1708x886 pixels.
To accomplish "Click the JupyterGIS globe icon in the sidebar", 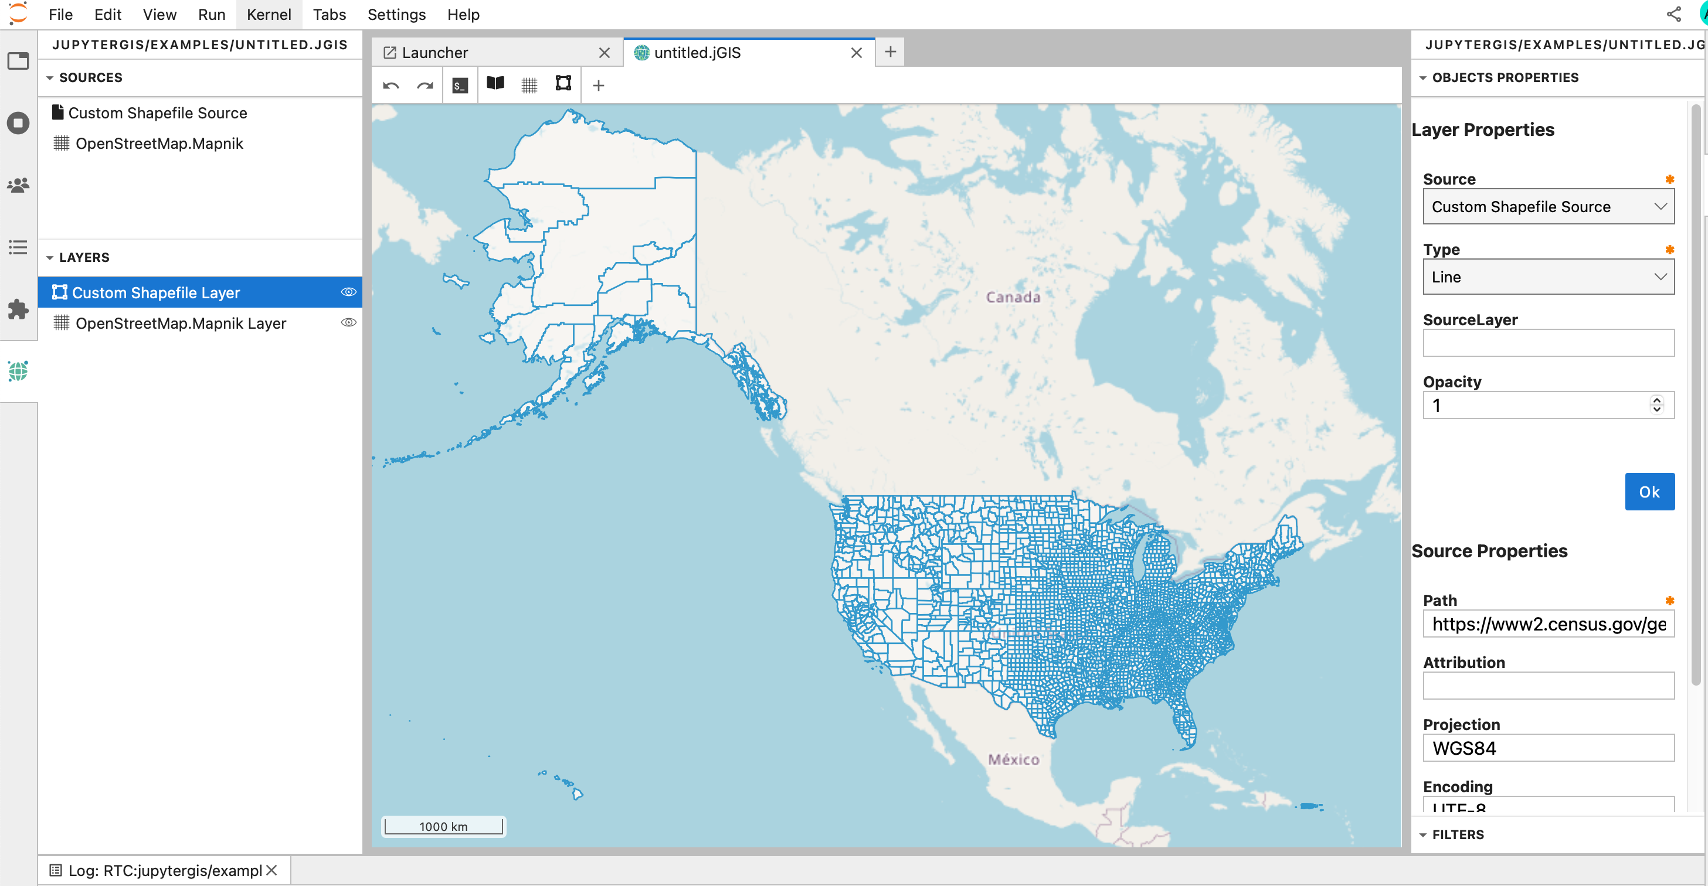I will (18, 371).
